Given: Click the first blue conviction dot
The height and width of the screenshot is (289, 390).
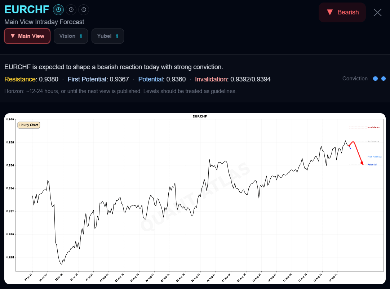Looking at the screenshot, I should click(x=375, y=79).
